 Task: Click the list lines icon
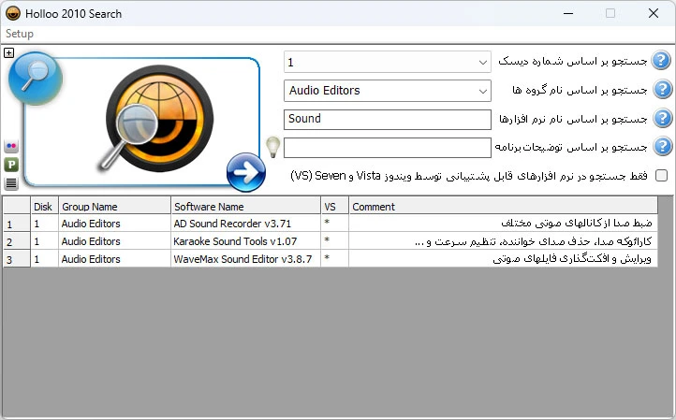[11, 182]
